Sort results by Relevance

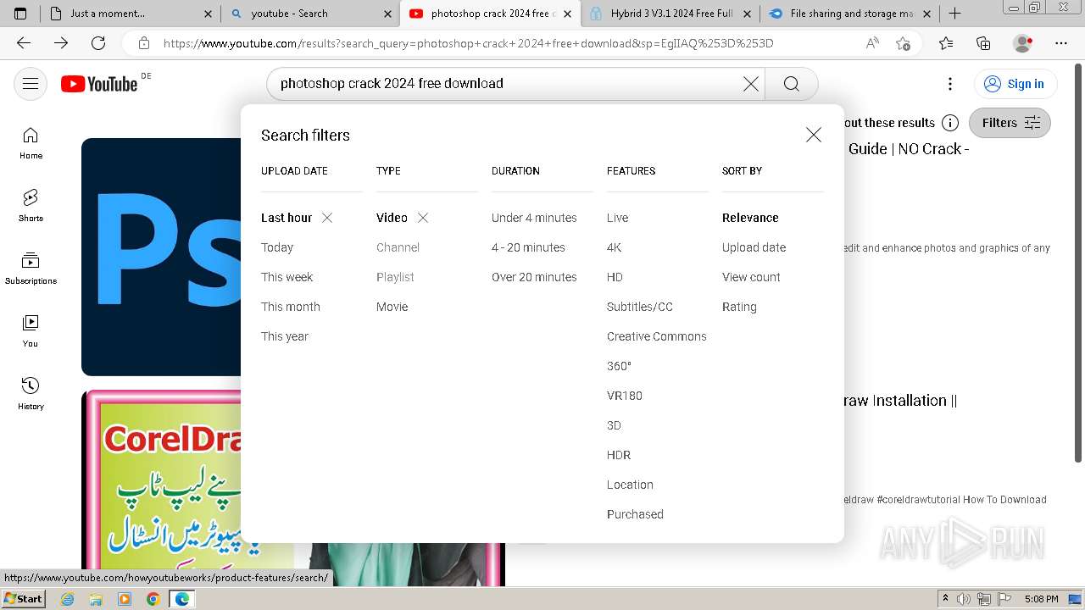coord(750,218)
